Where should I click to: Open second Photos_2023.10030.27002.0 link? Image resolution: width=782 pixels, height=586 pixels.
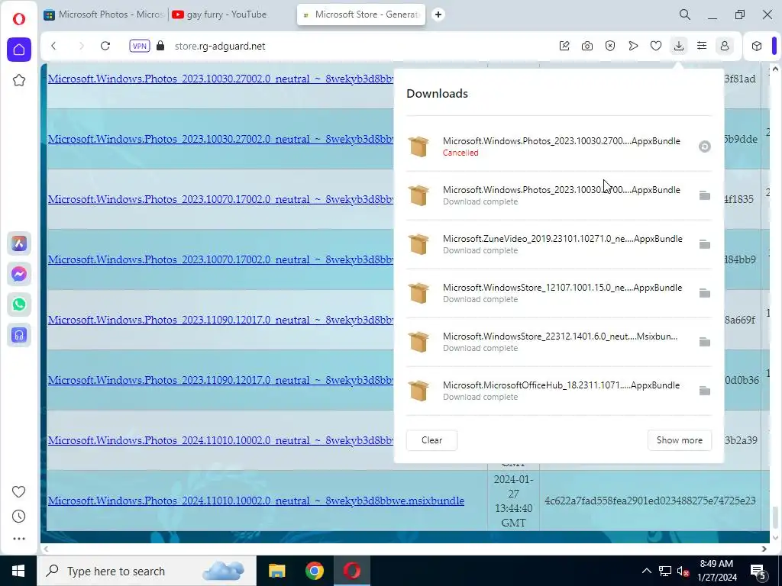(221, 139)
